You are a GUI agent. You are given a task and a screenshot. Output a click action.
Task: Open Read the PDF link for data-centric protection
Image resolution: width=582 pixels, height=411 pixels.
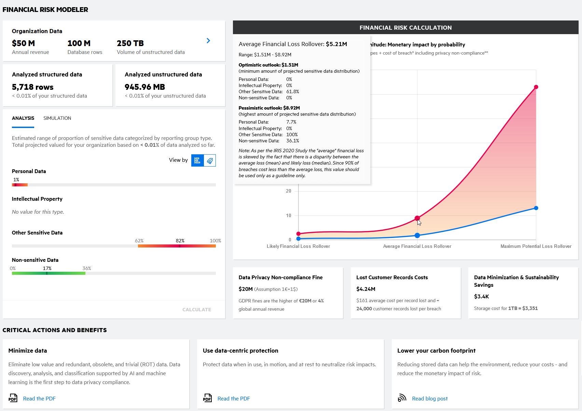pos(234,399)
